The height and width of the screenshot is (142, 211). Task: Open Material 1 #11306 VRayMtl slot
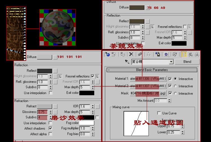coord(148,79)
